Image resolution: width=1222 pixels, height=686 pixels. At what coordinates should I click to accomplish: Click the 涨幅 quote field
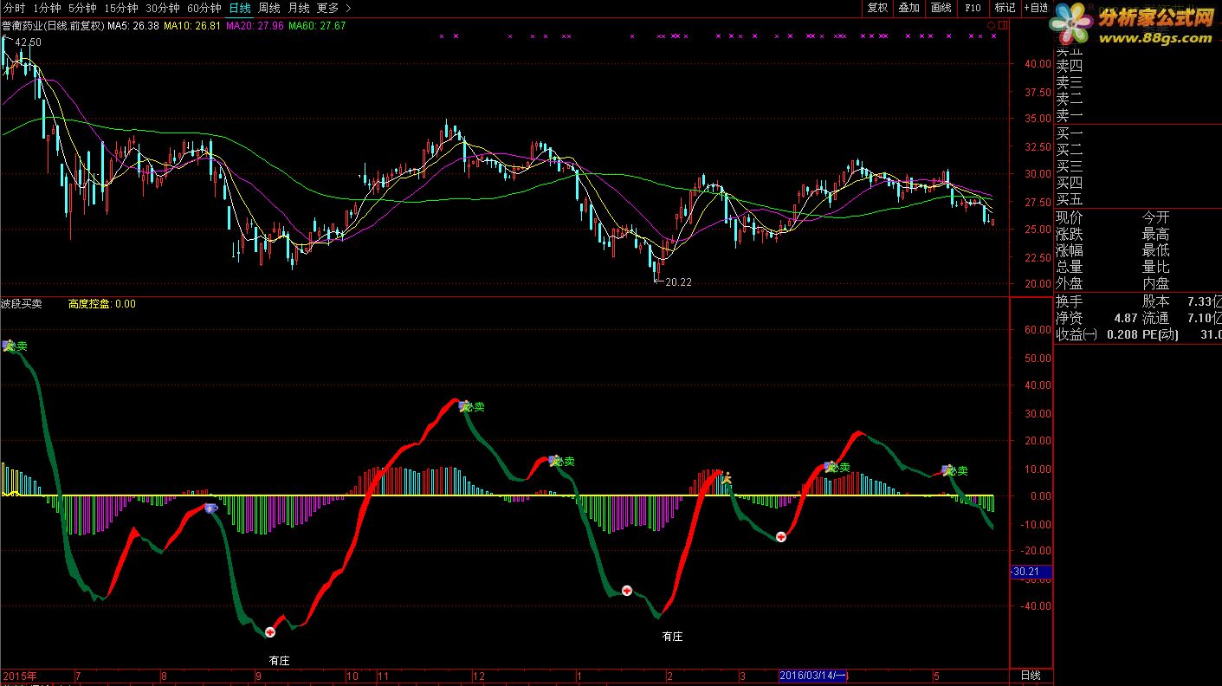coord(1070,250)
